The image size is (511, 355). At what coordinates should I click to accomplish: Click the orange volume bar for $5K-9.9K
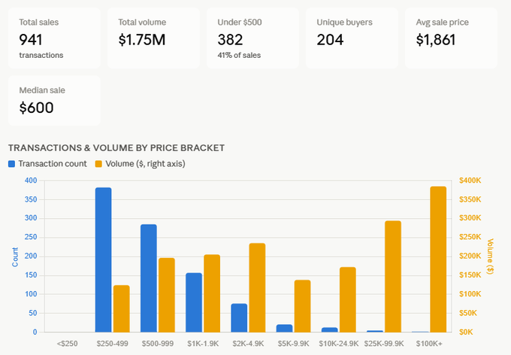(x=302, y=306)
